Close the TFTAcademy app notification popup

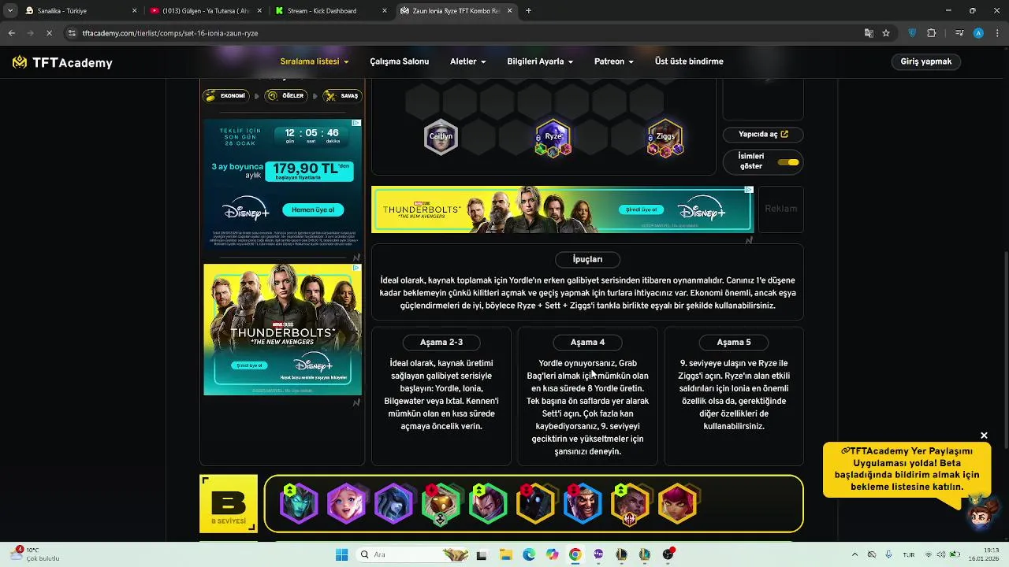pyautogui.click(x=984, y=435)
